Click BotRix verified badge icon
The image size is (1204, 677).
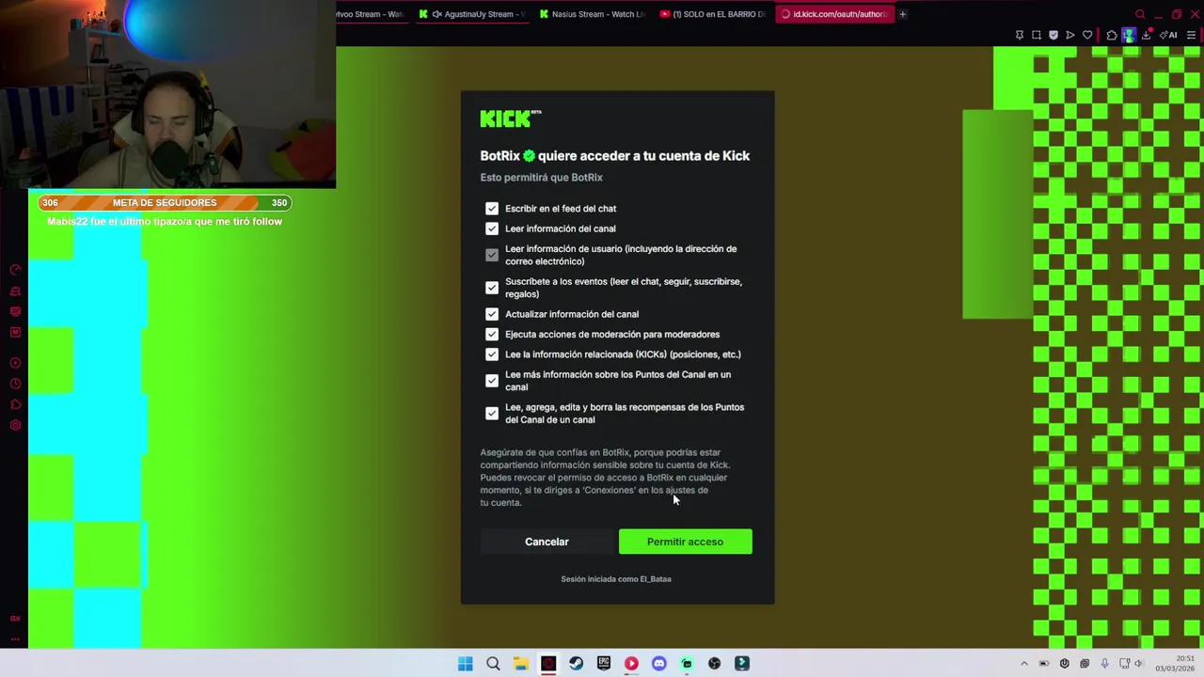point(529,156)
